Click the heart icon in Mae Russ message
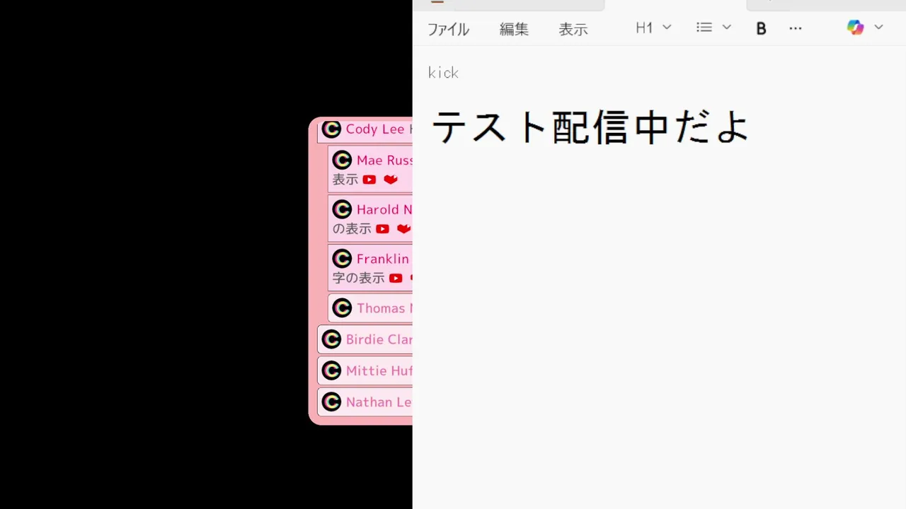The image size is (906, 509). coord(391,180)
